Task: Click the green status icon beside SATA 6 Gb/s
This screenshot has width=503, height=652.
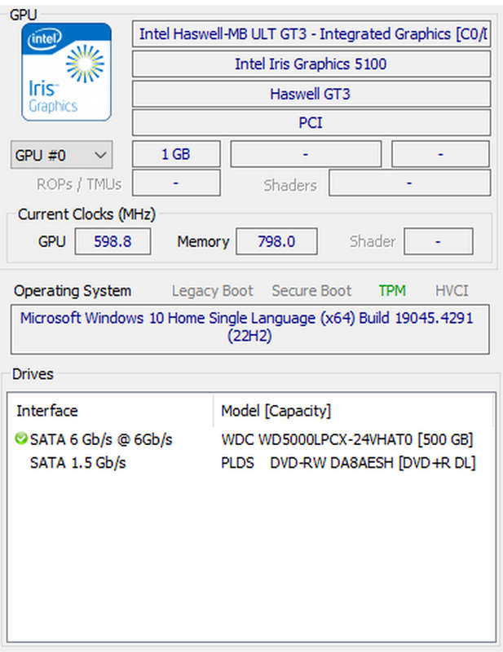Action: coord(21,438)
